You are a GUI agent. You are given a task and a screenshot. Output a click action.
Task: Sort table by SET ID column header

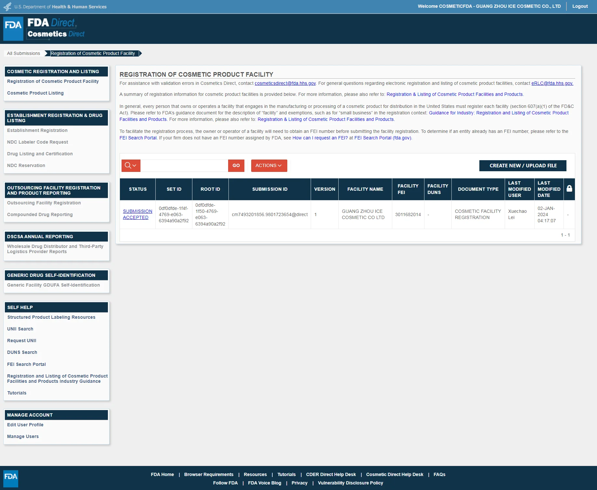(174, 189)
